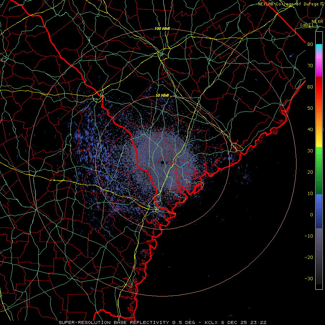Image resolution: width=325 pixels, height=325 pixels.
Task: Click the 30 value on the color scale
Action: tap(310, 151)
